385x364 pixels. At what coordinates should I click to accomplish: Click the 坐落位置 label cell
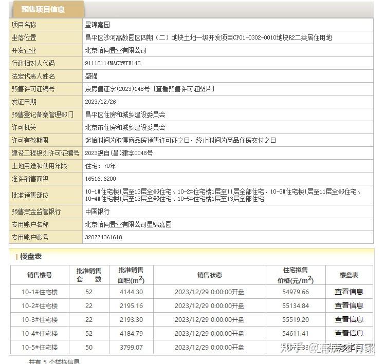(x=46, y=37)
